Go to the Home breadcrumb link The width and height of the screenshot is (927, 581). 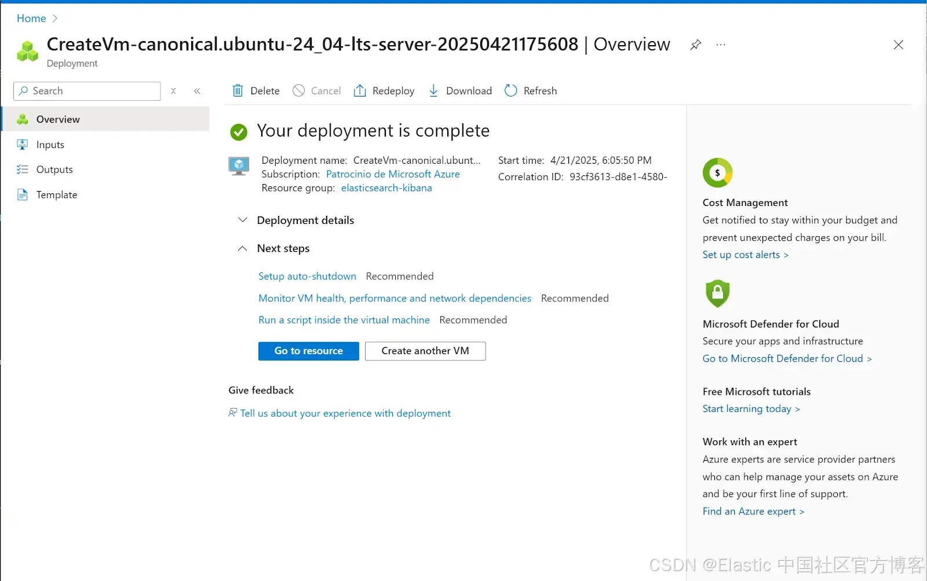tap(31, 19)
